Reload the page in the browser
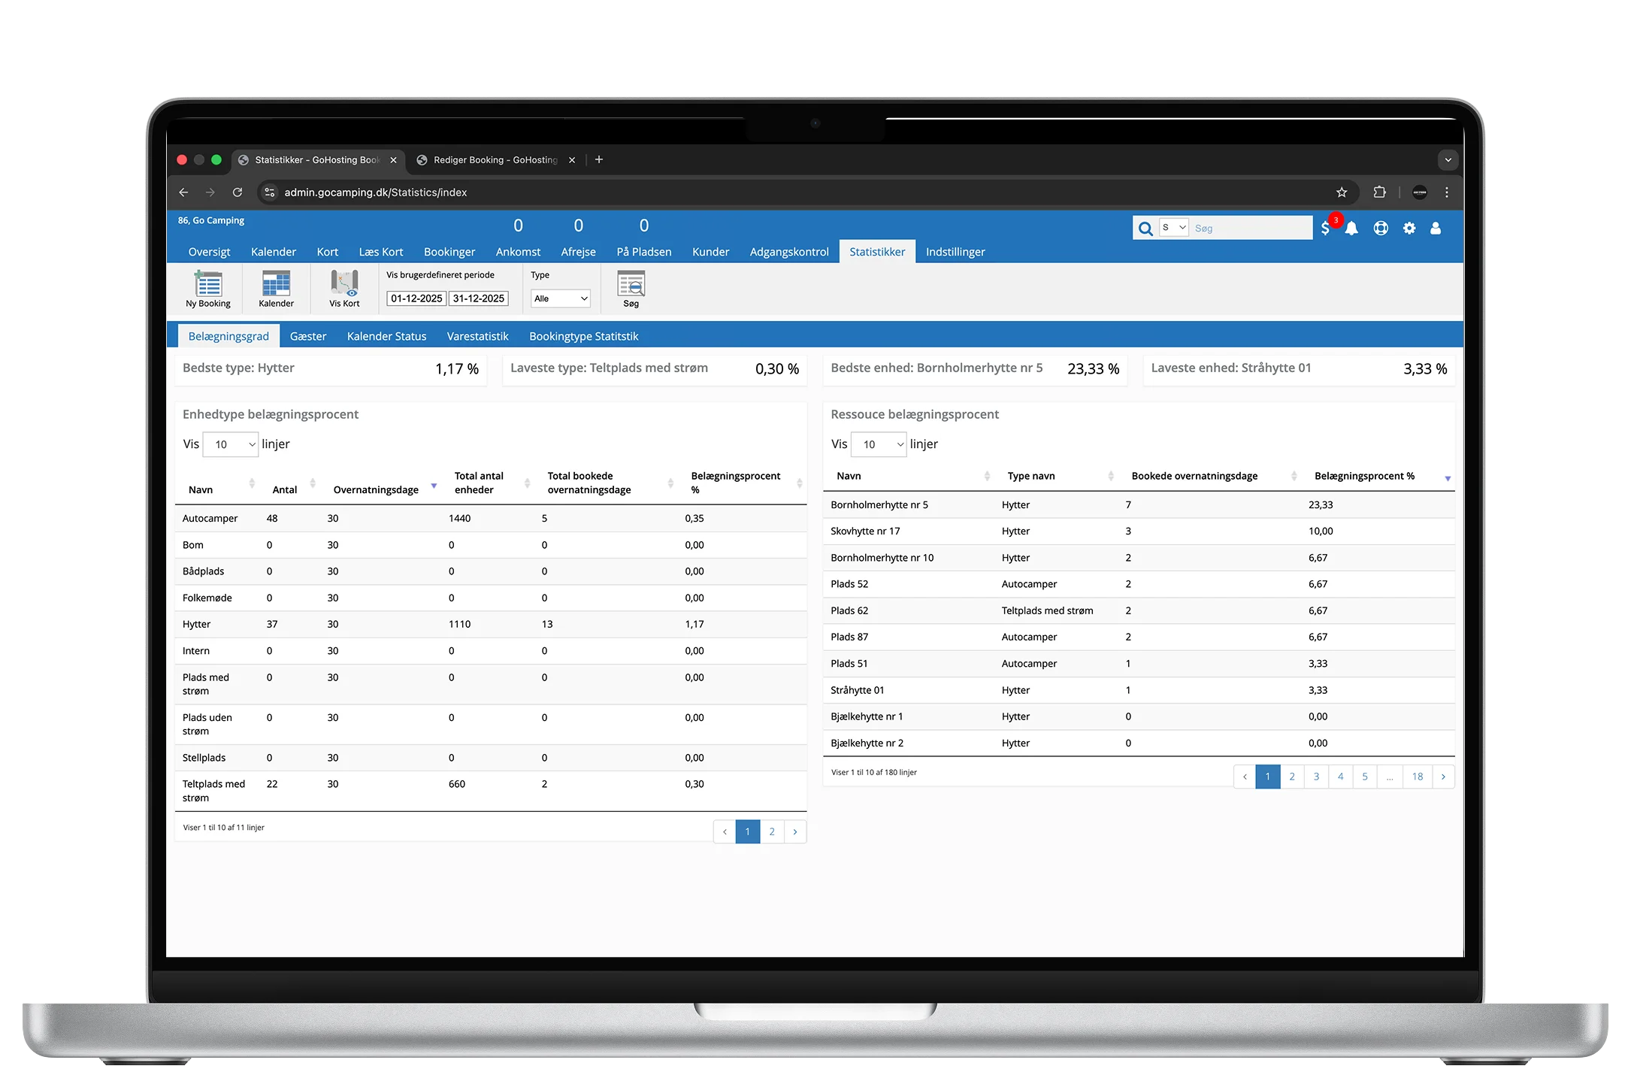Image resolution: width=1631 pixels, height=1075 pixels. coord(238,192)
